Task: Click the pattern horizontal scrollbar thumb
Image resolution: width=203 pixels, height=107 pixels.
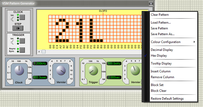Action: (x=43, y=52)
